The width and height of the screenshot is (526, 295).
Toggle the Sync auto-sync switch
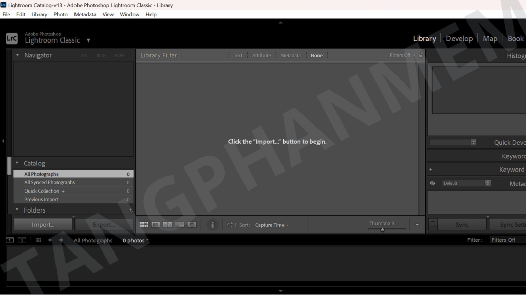[433, 225]
